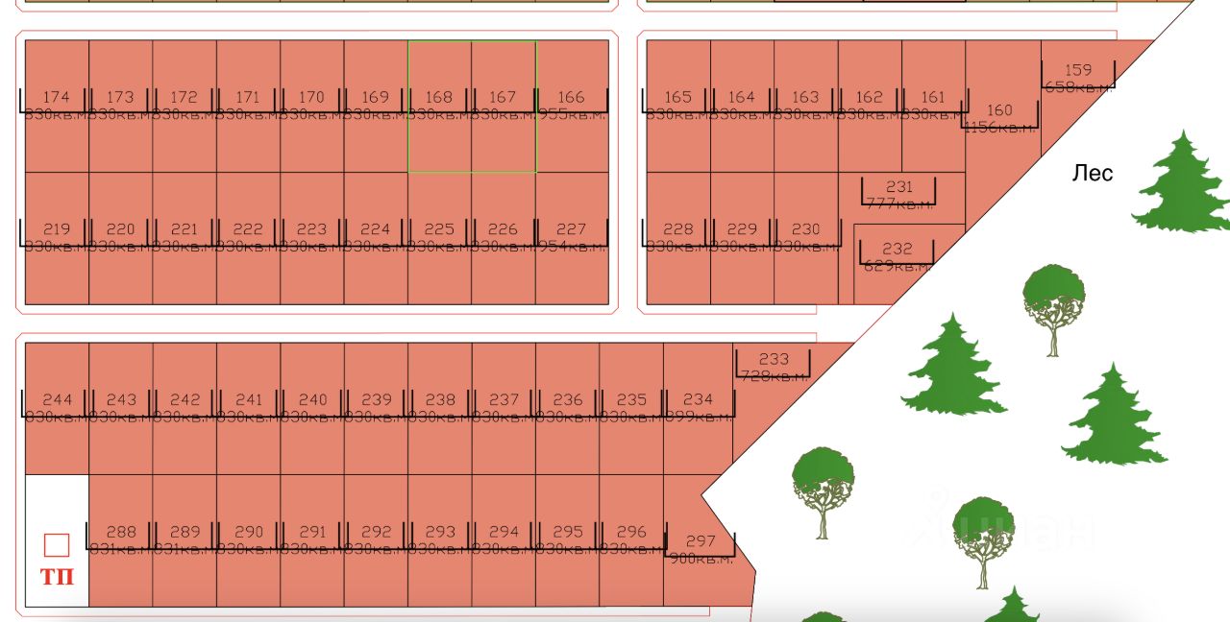Select plot 165
Viewport: 1230px width, 622px height.
coord(678,106)
